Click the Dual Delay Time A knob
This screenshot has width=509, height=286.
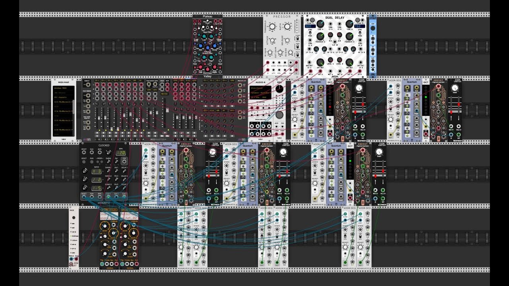(320, 24)
